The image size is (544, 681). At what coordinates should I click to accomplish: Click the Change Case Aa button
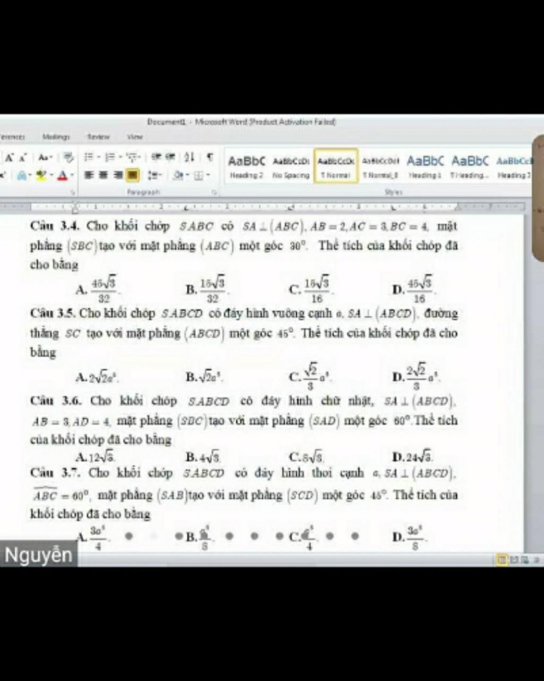(45, 158)
